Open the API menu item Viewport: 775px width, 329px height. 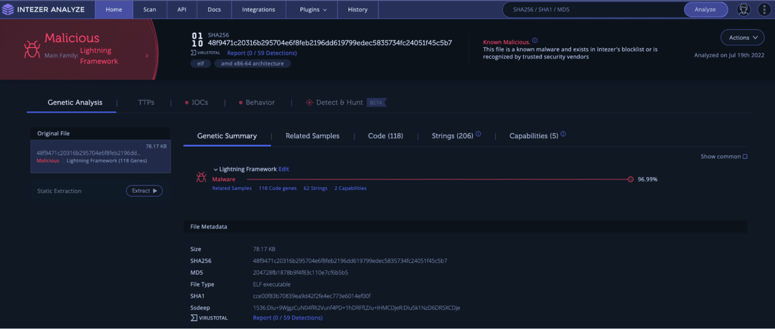click(x=182, y=10)
